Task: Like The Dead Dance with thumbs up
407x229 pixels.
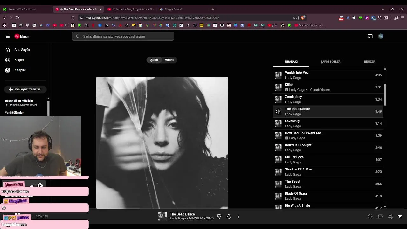Action: coord(229,216)
